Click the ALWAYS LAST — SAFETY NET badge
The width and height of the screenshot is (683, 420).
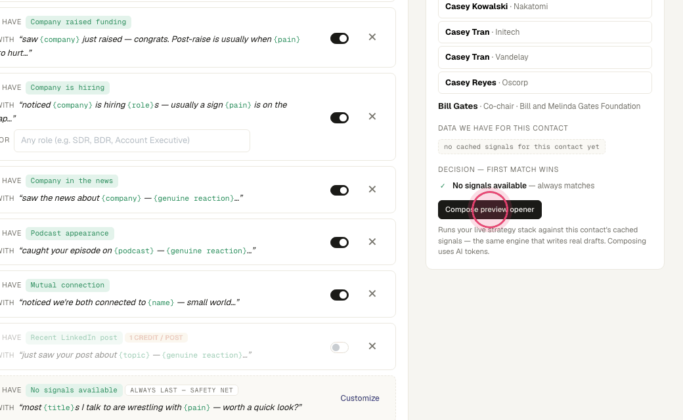pos(182,390)
